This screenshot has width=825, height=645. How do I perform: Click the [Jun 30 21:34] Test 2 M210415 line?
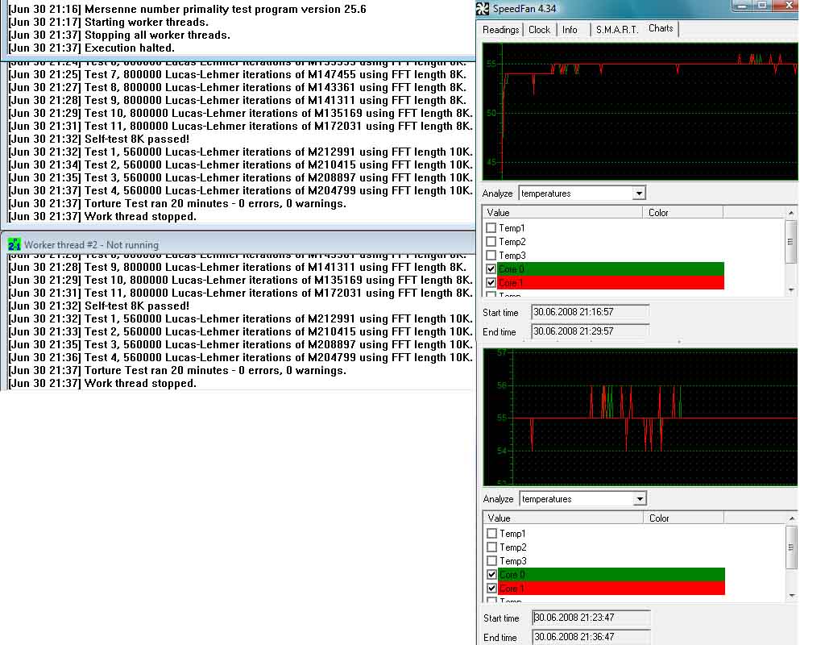240,164
